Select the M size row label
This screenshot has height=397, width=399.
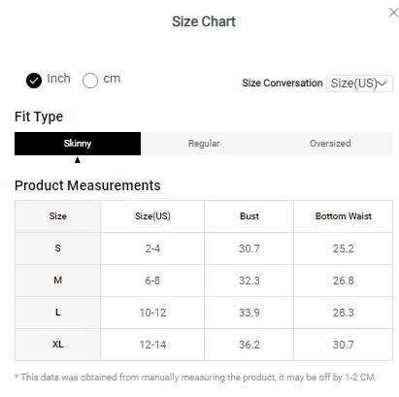coord(57,281)
